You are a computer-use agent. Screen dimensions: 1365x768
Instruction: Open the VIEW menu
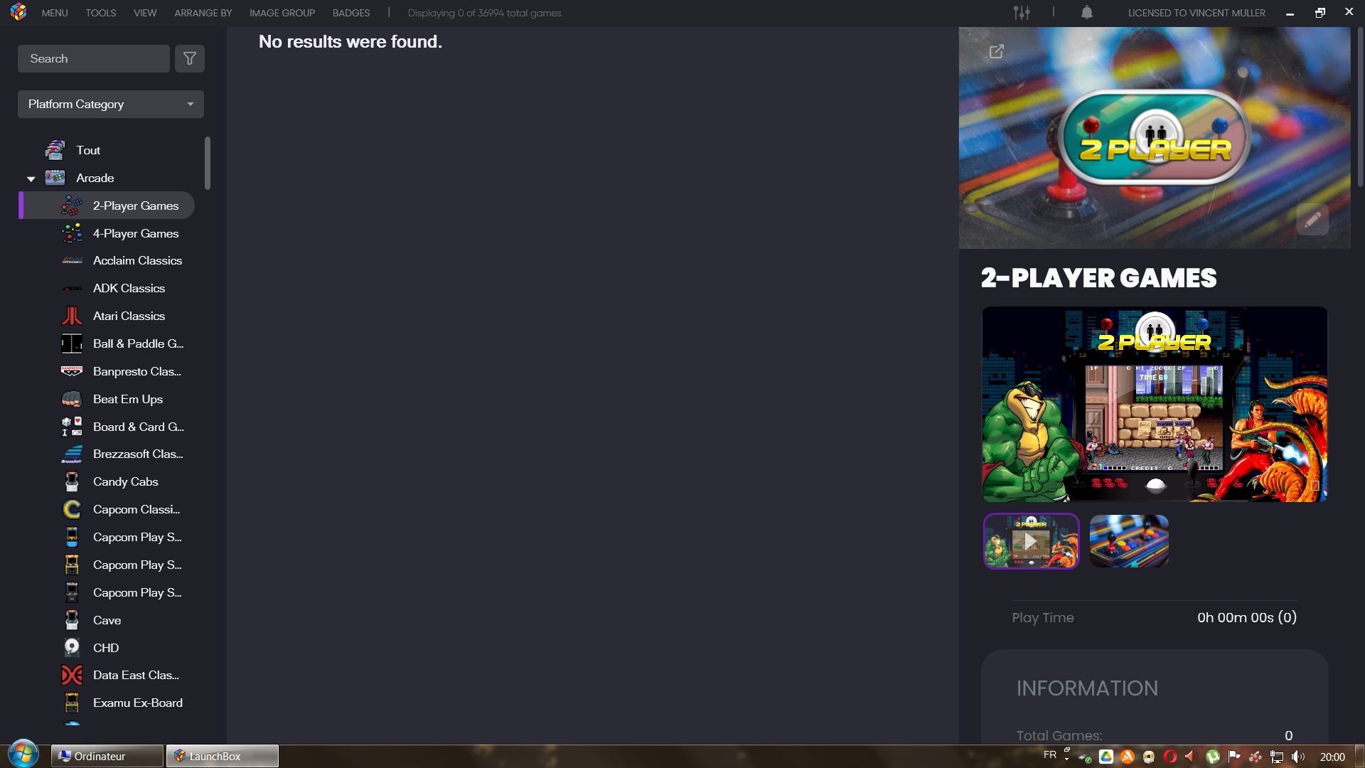click(x=145, y=13)
